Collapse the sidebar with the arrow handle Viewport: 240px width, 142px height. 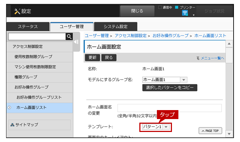pyautogui.click(x=76, y=42)
